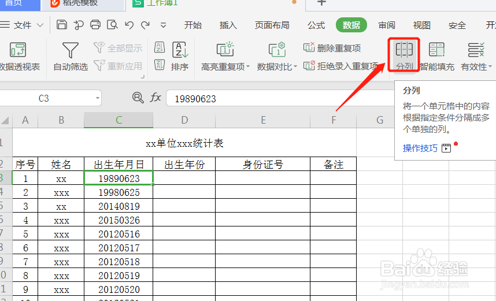Viewport: 496px width, 301px height.
Task: Click header cell 序号
Action: pos(25,164)
